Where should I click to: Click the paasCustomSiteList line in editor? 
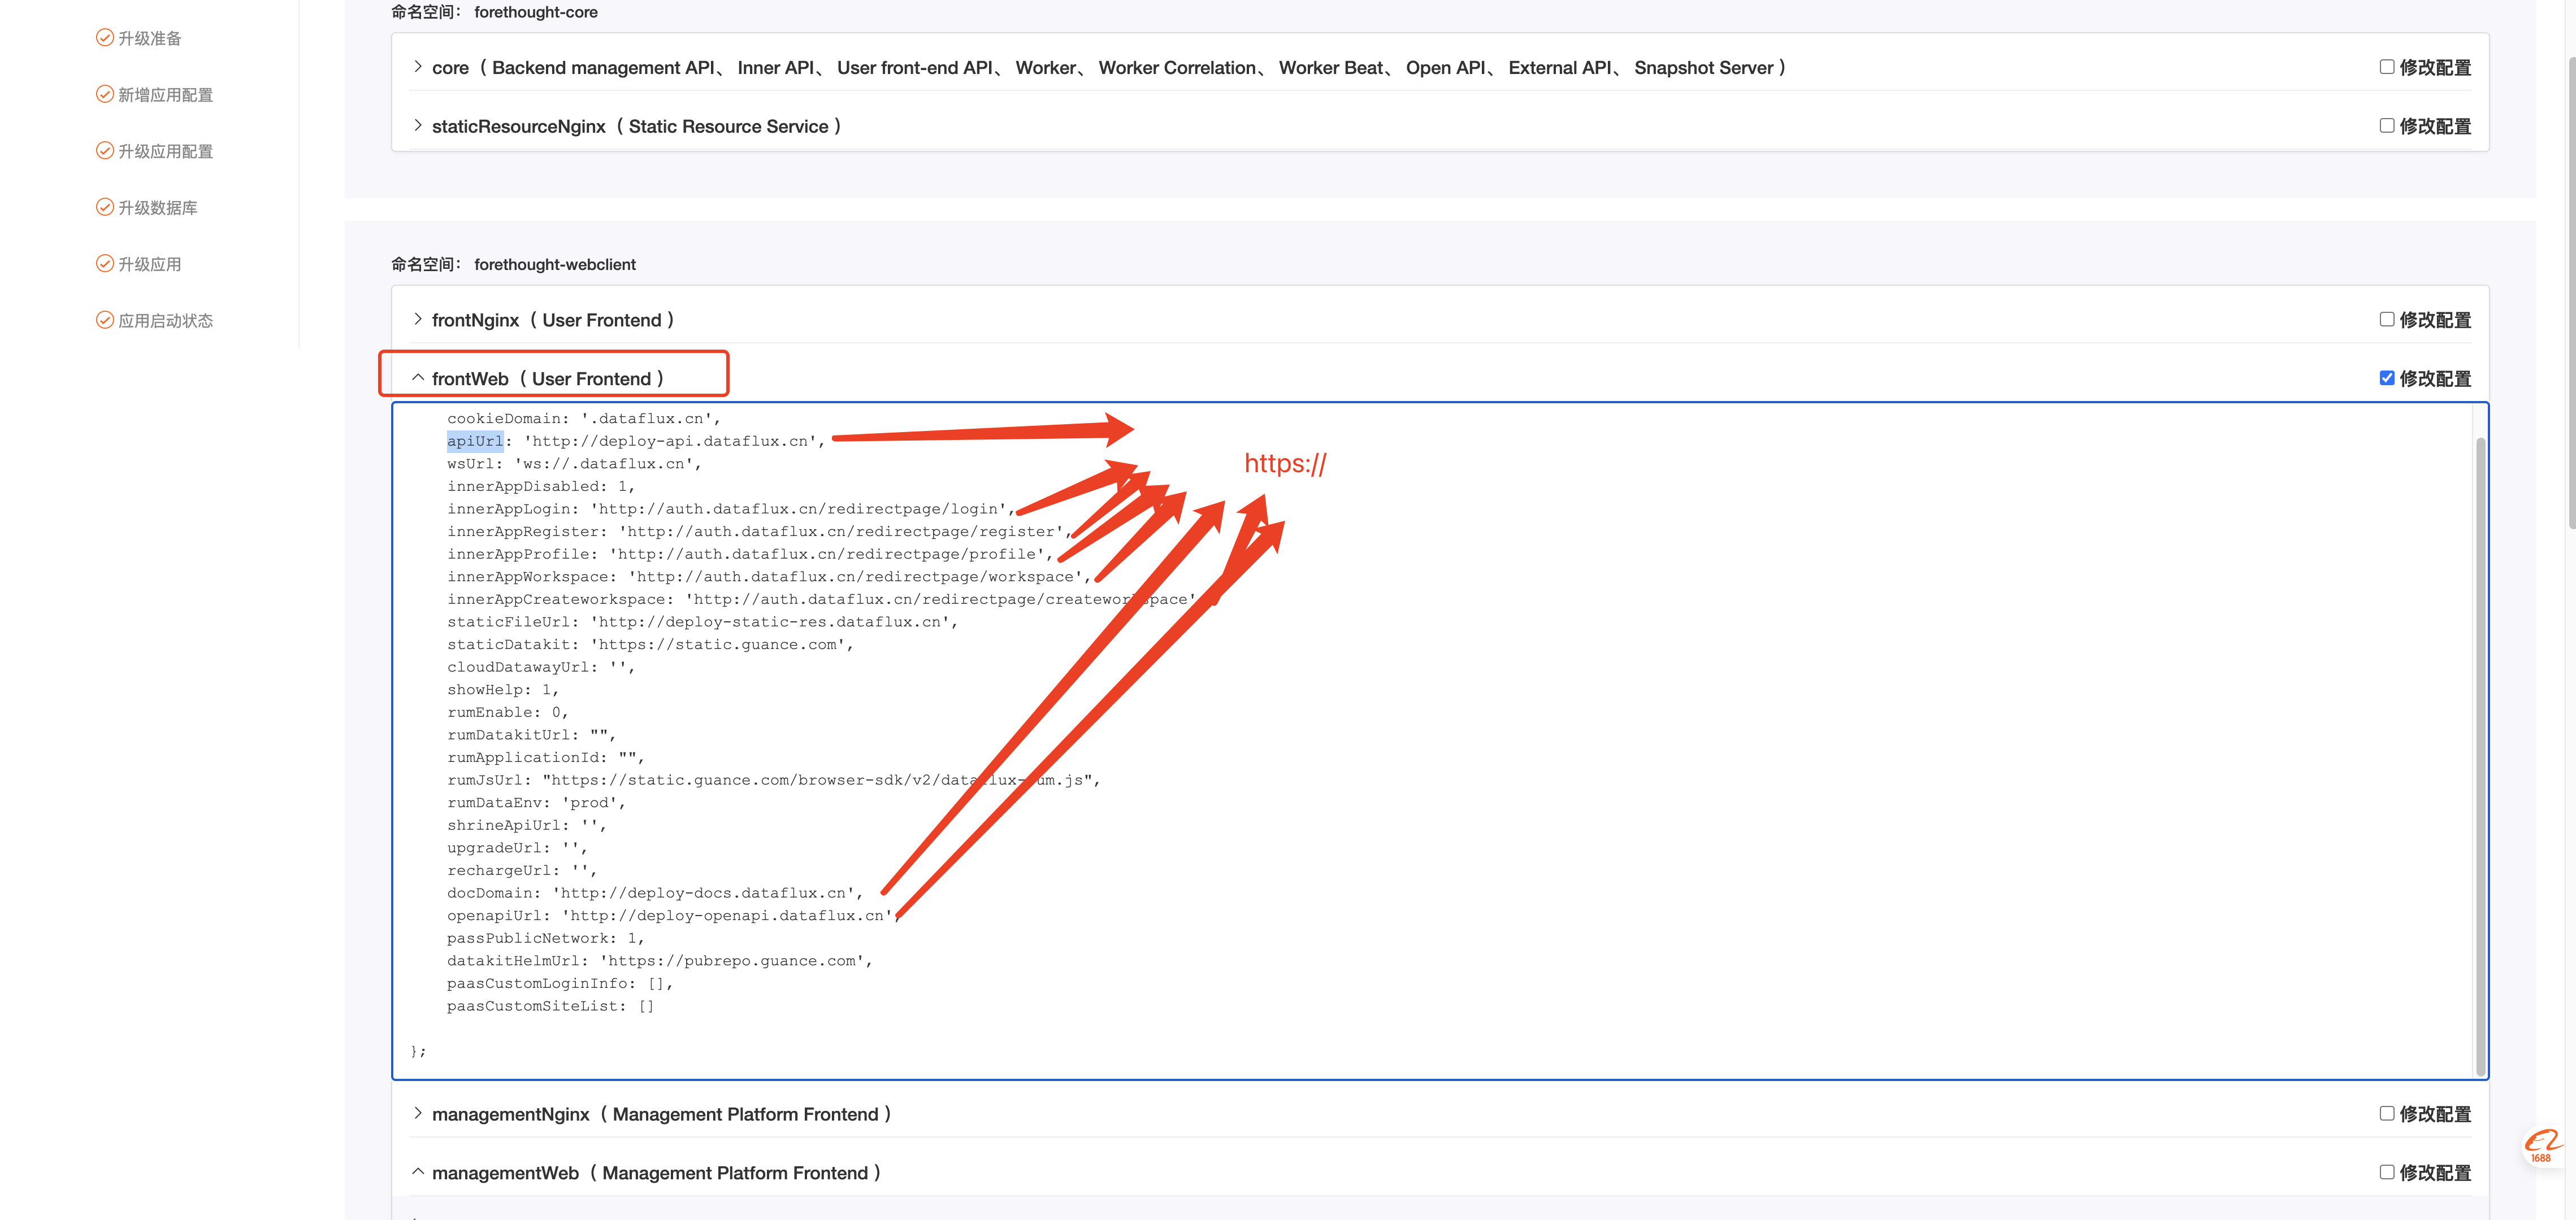(x=550, y=1006)
